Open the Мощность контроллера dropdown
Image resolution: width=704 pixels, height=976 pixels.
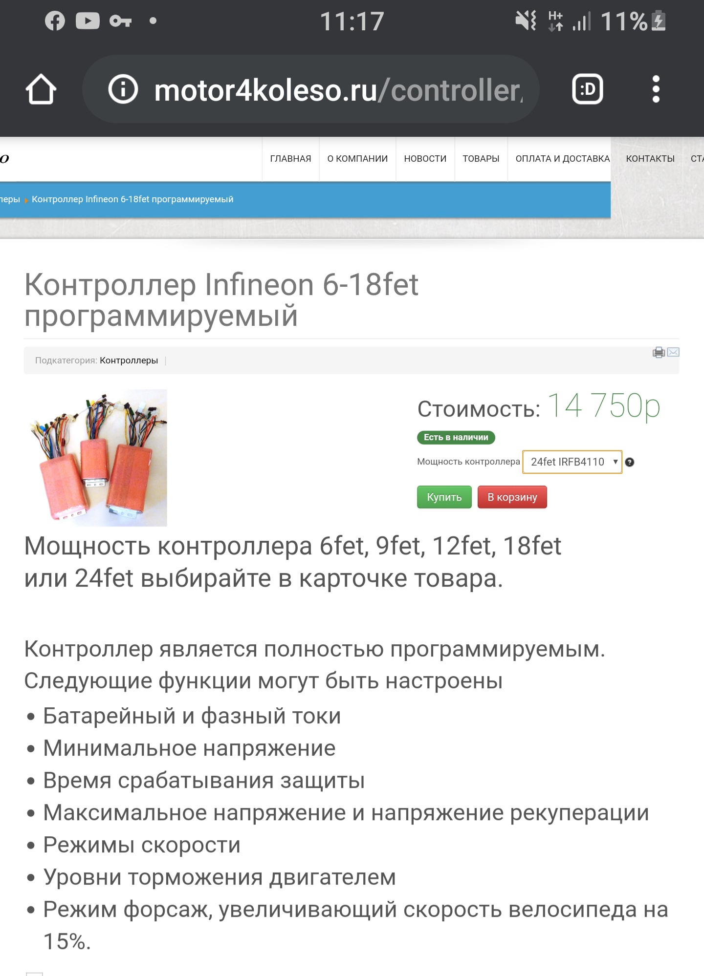pos(572,462)
